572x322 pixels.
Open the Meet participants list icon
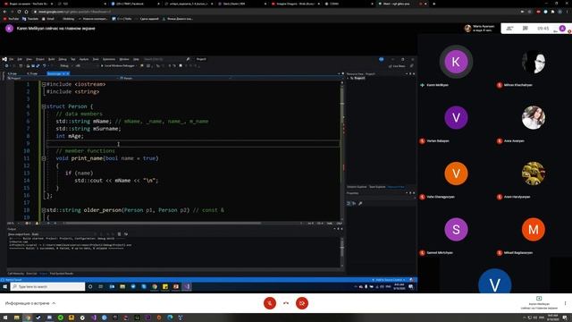(x=509, y=28)
